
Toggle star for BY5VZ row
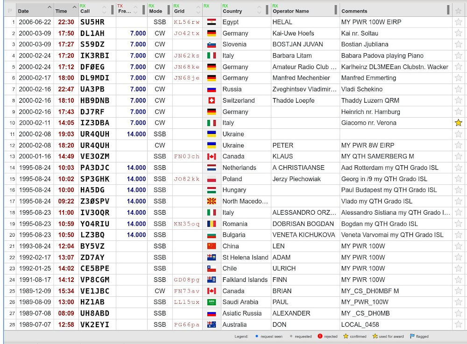(459, 246)
